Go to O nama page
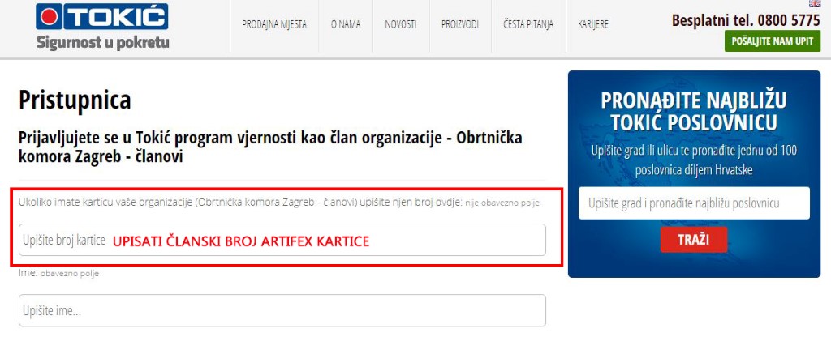831x337 pixels. 346,24
